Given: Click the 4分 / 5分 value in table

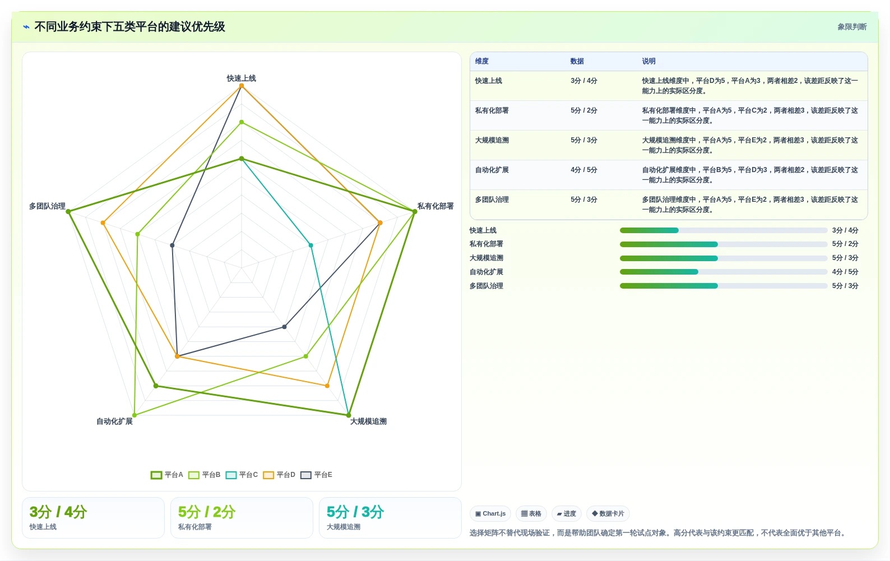Looking at the screenshot, I should tap(584, 170).
